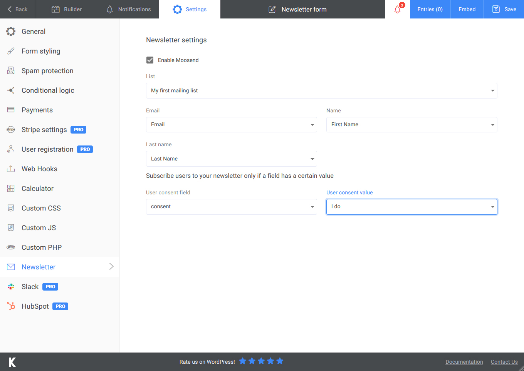
Task: Open the notifications bell with red badge
Action: click(398, 9)
